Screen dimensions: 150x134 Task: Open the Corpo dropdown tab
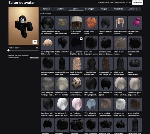tap(76, 9)
